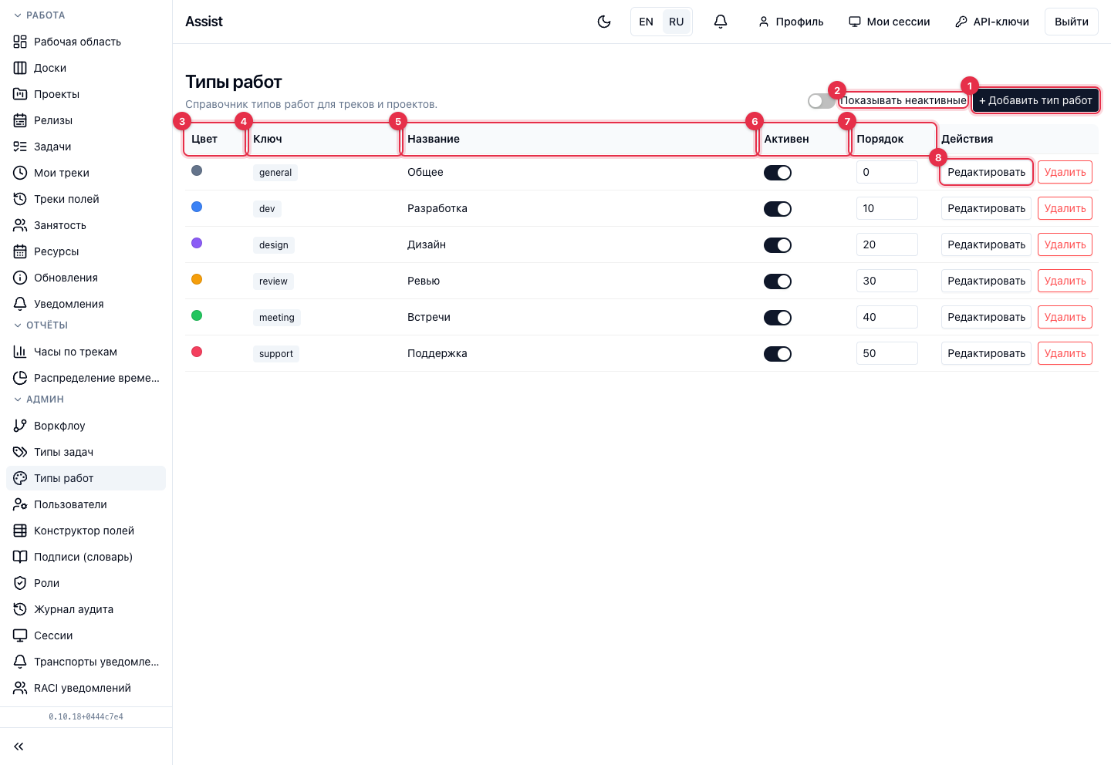Open the Профиль page
The image size is (1111, 765).
791,22
